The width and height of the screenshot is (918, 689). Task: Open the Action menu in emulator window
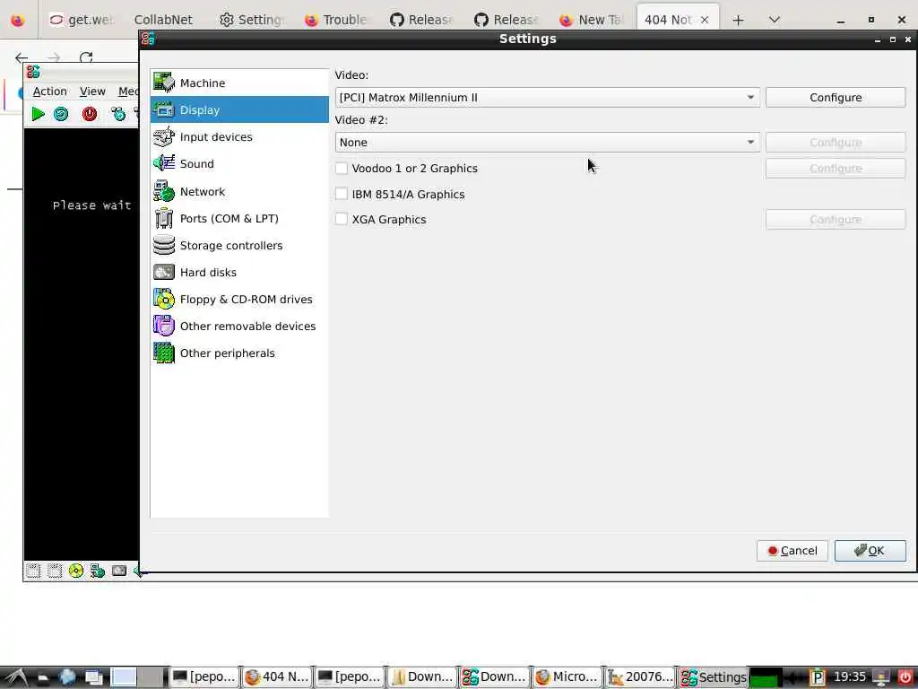(50, 92)
